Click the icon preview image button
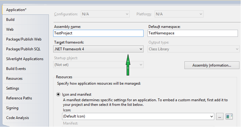The width and height of the screenshot is (241, 127). [229, 116]
